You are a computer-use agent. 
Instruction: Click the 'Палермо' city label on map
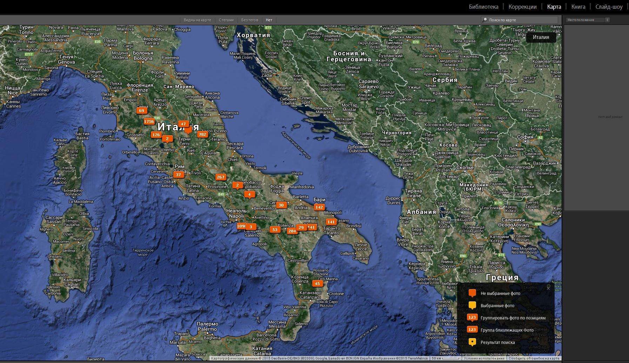208,324
